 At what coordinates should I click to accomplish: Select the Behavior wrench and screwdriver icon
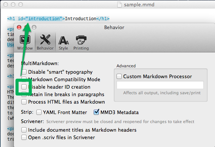(x=45, y=39)
